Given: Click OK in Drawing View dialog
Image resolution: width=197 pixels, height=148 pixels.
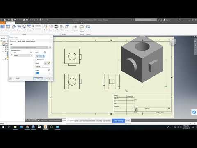Looking at the screenshot, I should coord(38,79).
